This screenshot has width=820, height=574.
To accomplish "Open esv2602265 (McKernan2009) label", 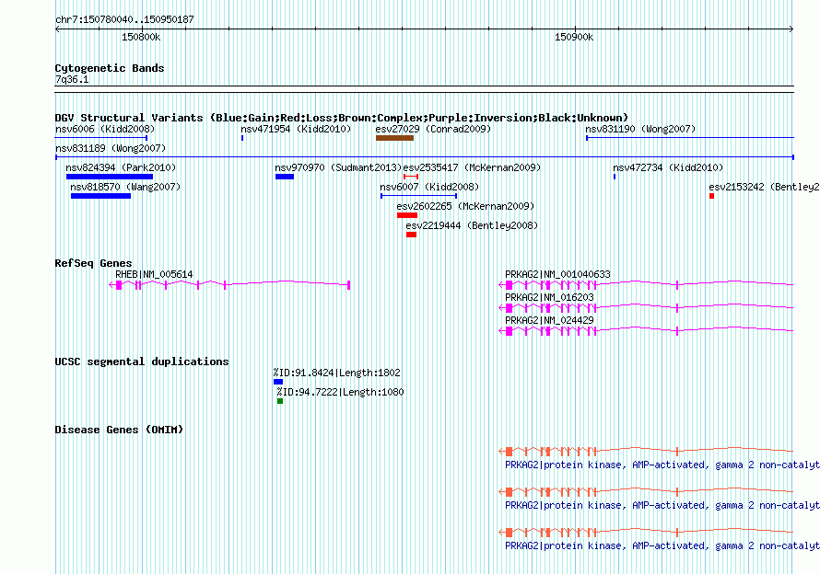I will coord(465,206).
